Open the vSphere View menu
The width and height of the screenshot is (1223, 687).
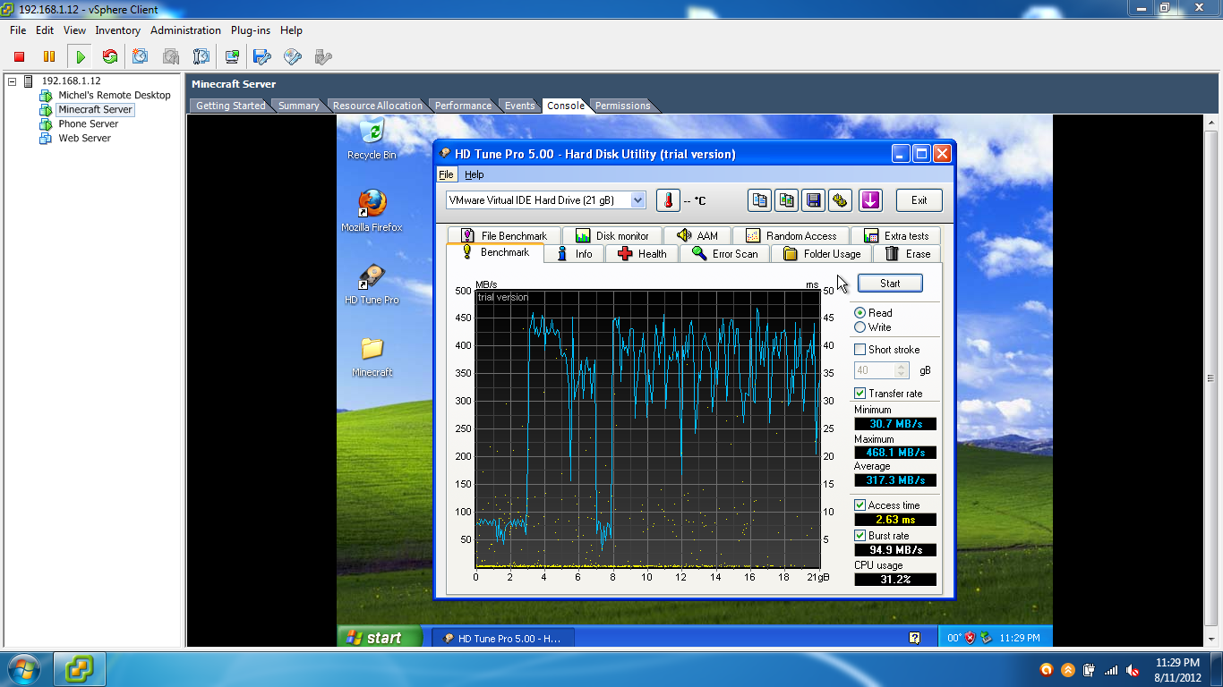(74, 30)
